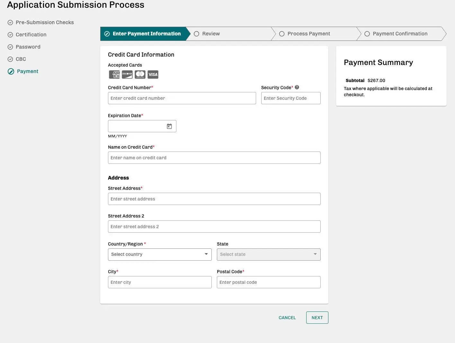This screenshot has height=343, width=455.
Task: Go to the Certification step
Action: (x=31, y=35)
